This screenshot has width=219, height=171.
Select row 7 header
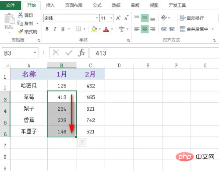click(5, 143)
